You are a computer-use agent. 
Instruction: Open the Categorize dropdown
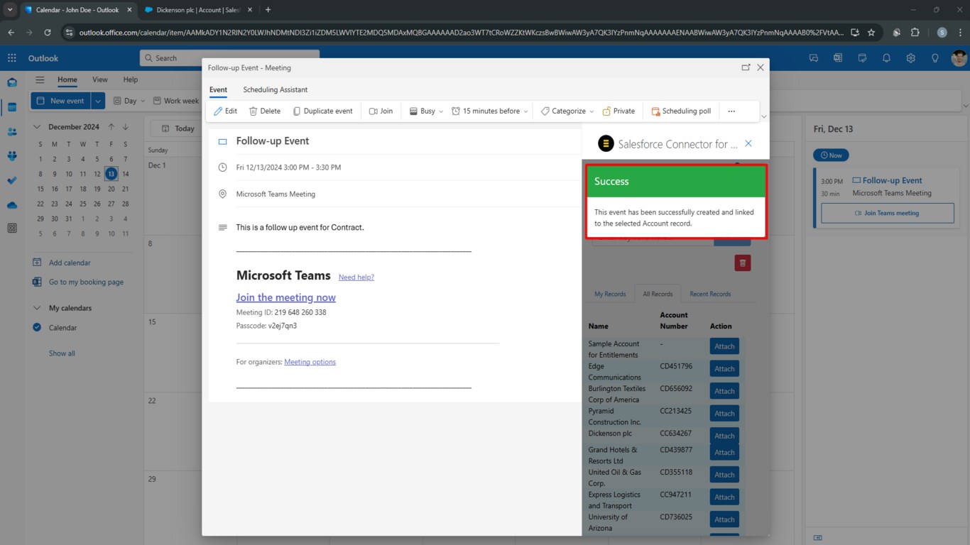pyautogui.click(x=567, y=111)
